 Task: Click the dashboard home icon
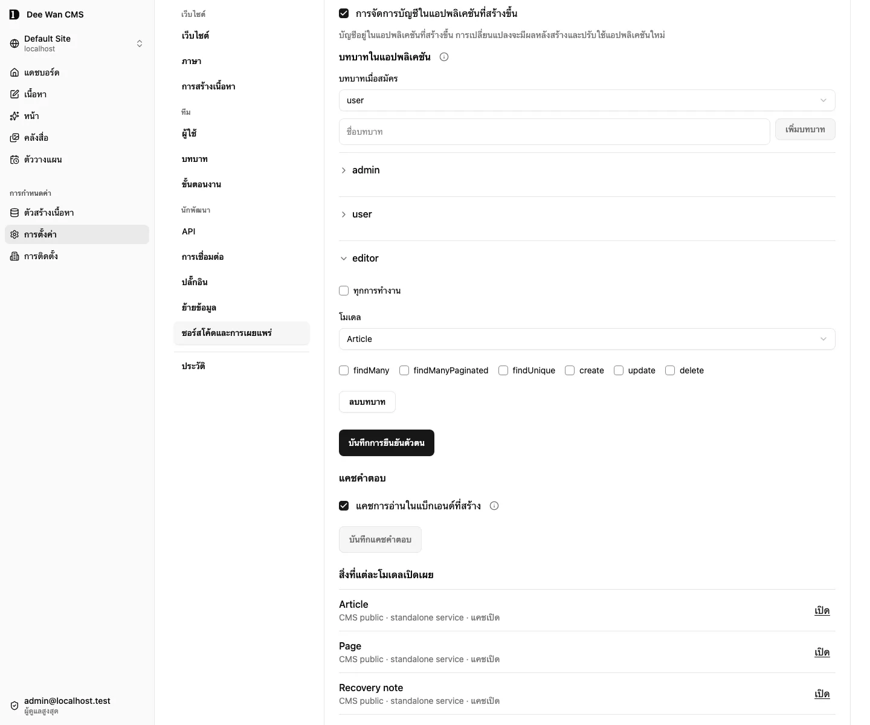[14, 72]
